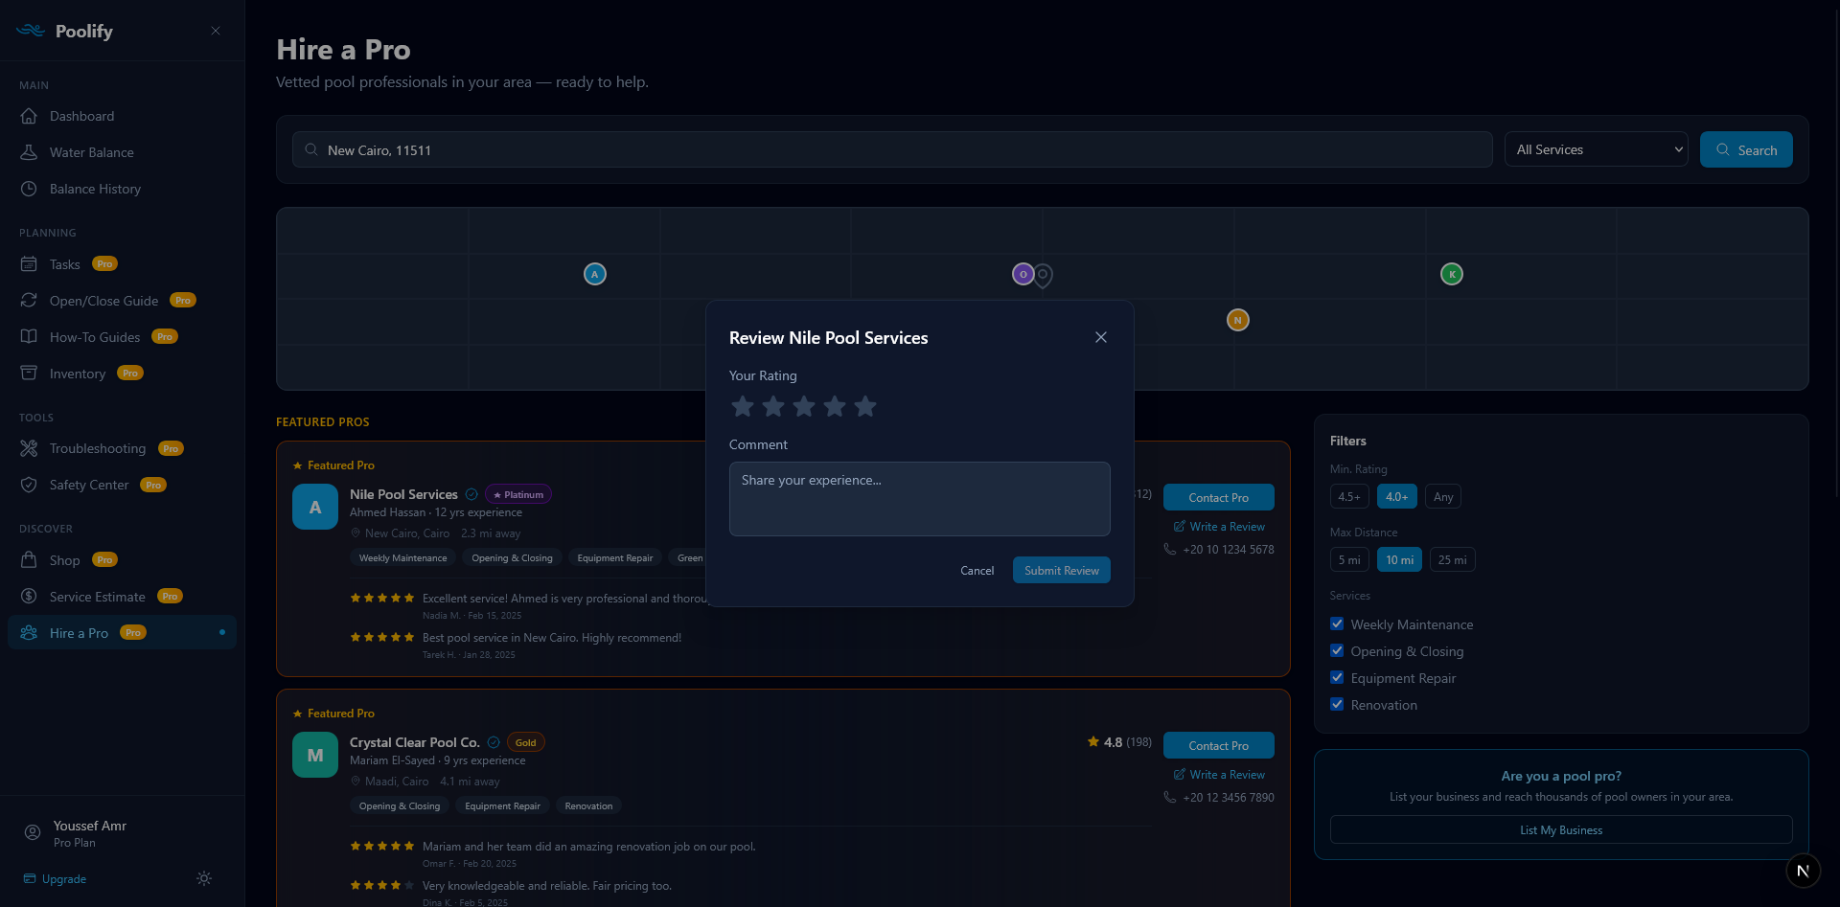The image size is (1840, 907).
Task: Set max distance to 5 mi
Action: tap(1349, 559)
